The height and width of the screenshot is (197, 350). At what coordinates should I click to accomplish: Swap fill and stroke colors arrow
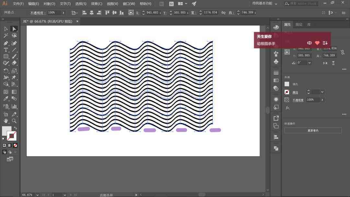tap(16, 128)
